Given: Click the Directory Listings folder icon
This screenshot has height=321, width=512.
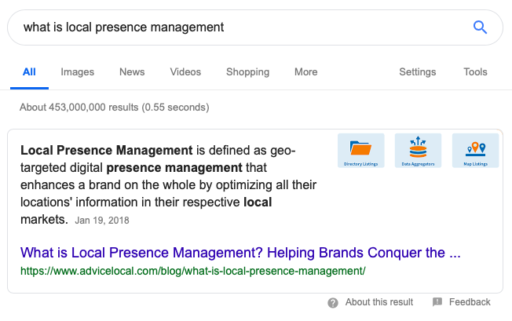Looking at the screenshot, I should click(360, 148).
